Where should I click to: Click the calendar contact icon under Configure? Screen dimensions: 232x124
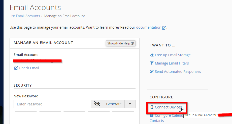click(x=152, y=115)
